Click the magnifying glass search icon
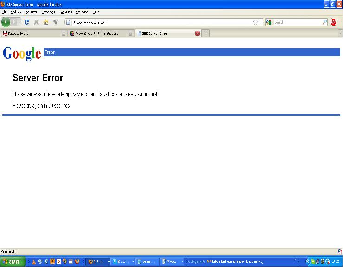 [324, 22]
